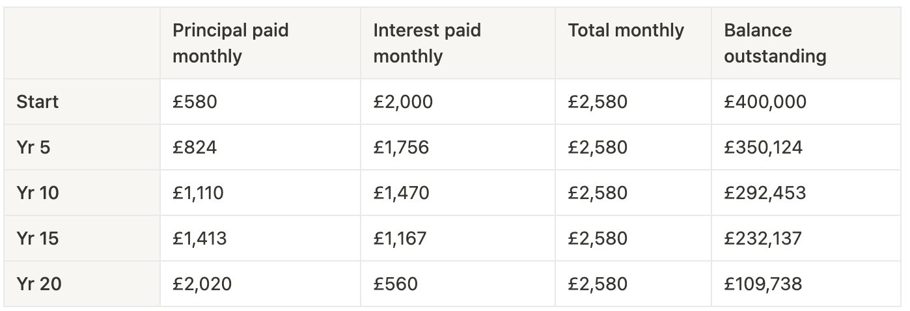Screen dimensions: 910x311
Task: Select the Interest paid monthly header cell
Action: point(458,43)
